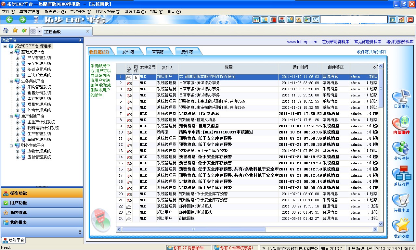Expand the 采购管理系统 tree node
Image resolution: width=416 pixels, height=250 pixels.
(x=18, y=87)
